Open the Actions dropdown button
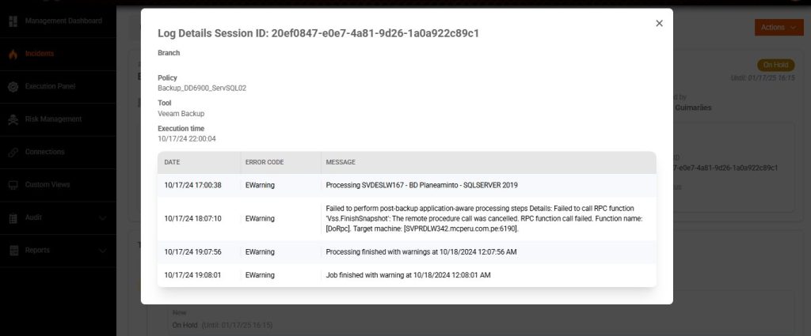Viewport: 811px width, 336px height. point(779,28)
